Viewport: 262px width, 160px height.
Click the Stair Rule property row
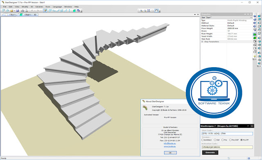pyautogui.click(x=226, y=39)
